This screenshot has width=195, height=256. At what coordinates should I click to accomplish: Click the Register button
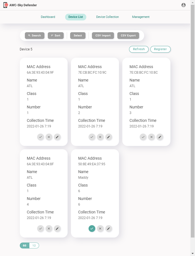coord(160,49)
